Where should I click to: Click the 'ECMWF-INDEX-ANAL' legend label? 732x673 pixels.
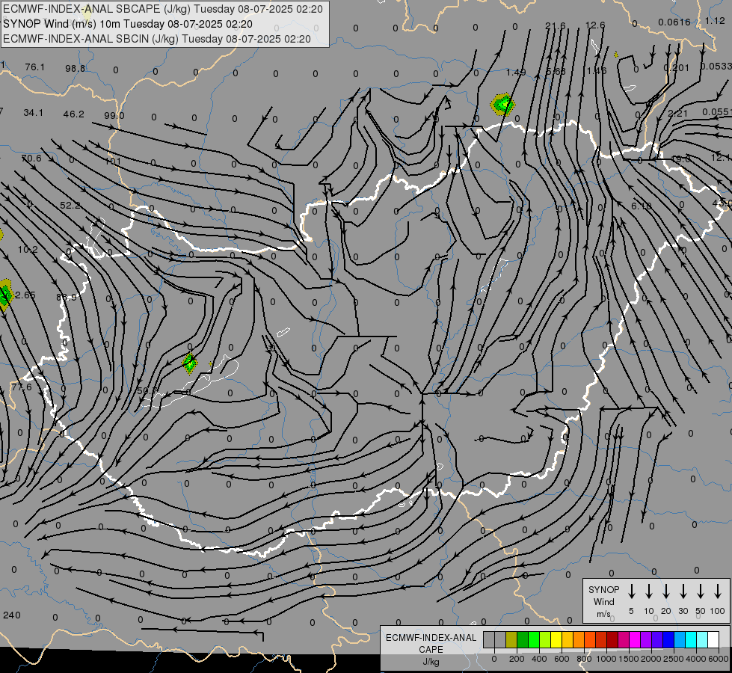pos(431,638)
